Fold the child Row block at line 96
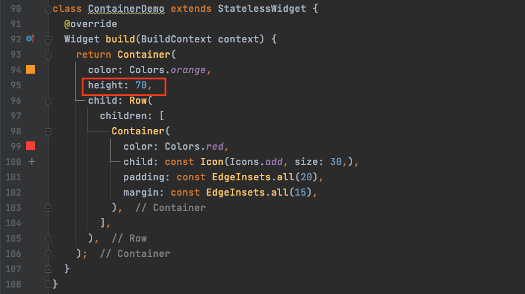 pos(48,101)
